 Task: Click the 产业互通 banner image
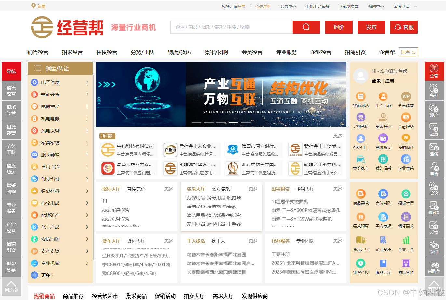point(221,94)
